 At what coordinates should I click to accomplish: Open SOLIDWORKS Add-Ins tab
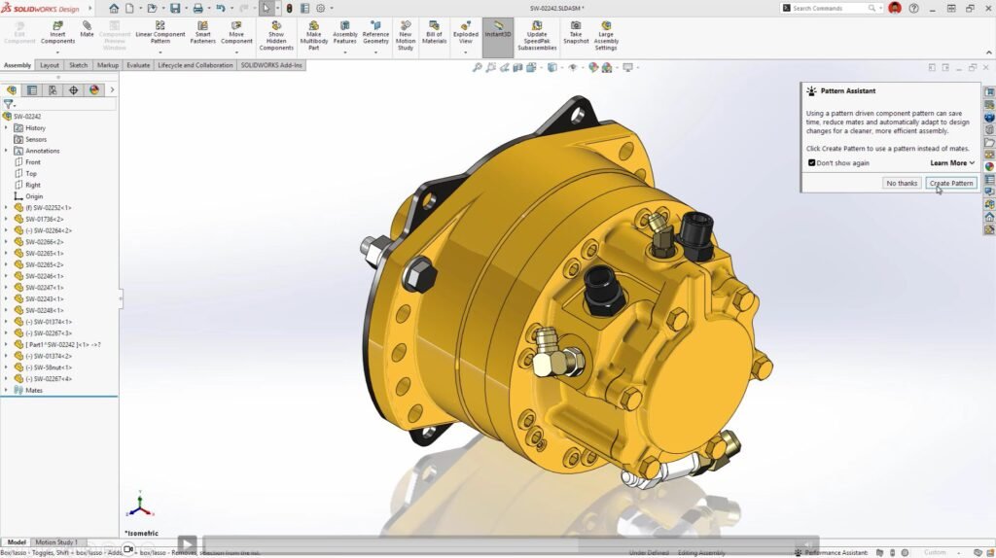(271, 65)
